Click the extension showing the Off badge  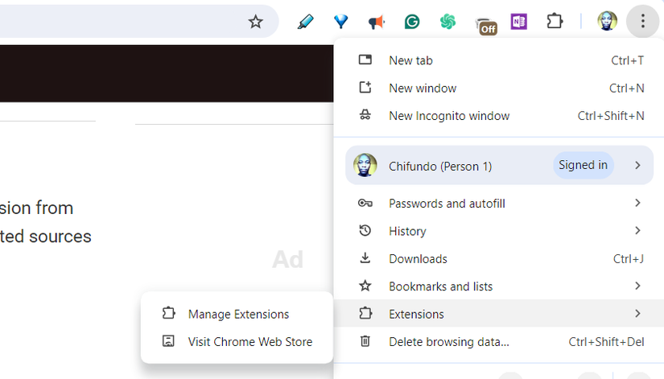point(485,24)
